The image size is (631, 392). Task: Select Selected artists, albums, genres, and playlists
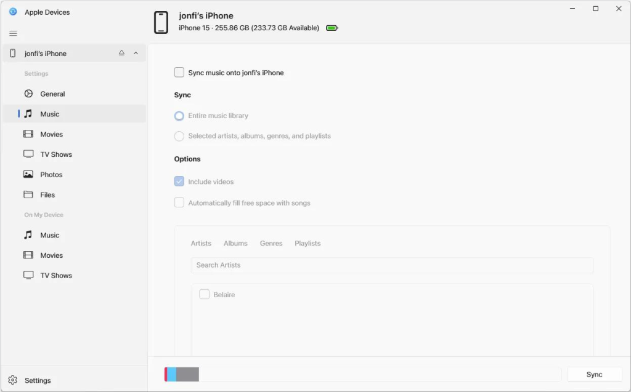coord(179,136)
